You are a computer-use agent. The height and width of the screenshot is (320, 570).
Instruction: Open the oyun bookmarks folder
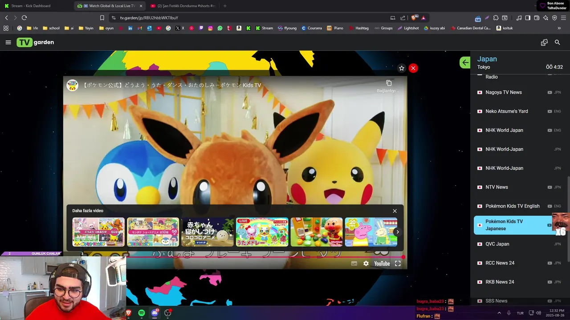click(106, 28)
